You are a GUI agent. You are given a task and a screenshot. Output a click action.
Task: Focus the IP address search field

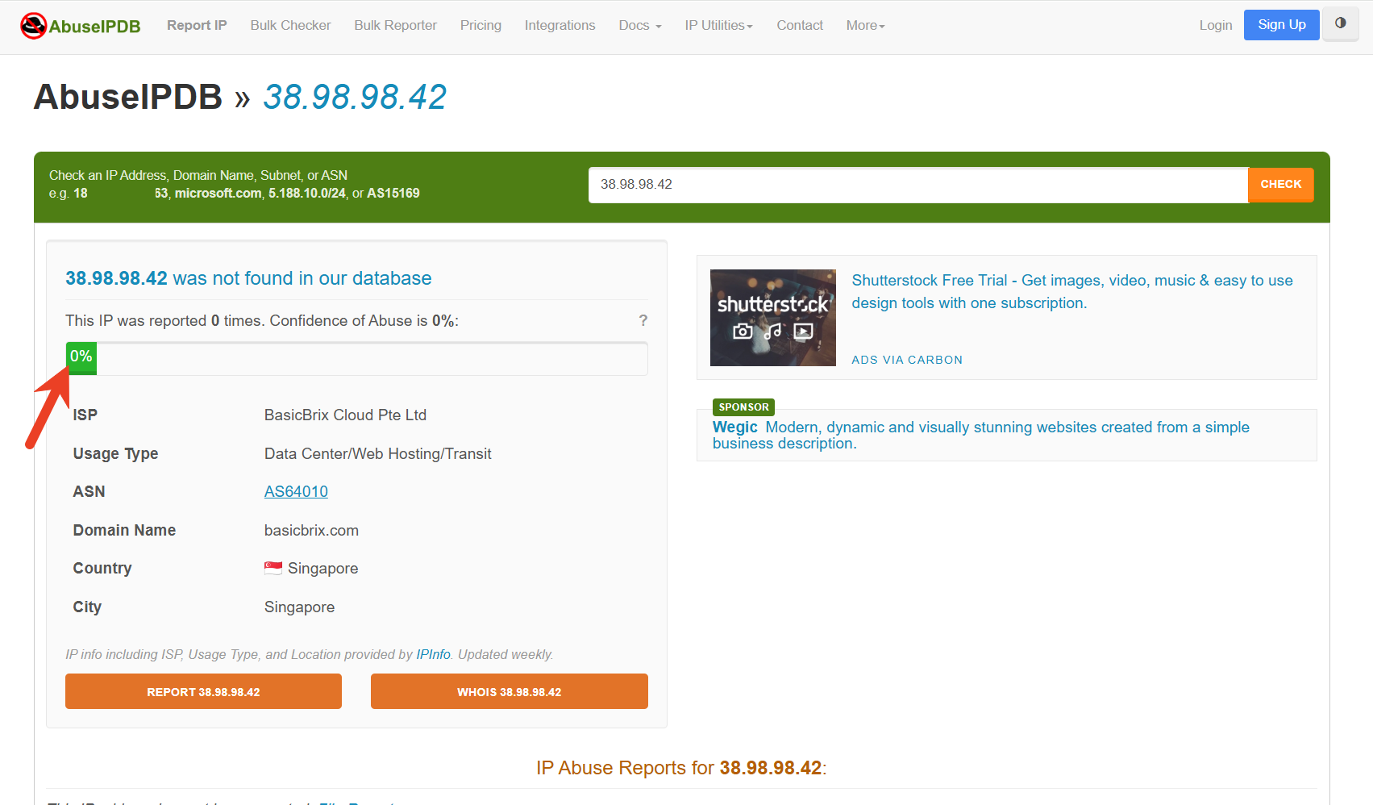coord(918,185)
